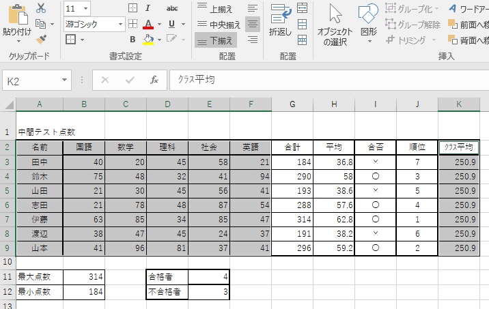Click the 最小点数 value cell showing 184
Viewport: 489px width, 309px height.
[84, 292]
